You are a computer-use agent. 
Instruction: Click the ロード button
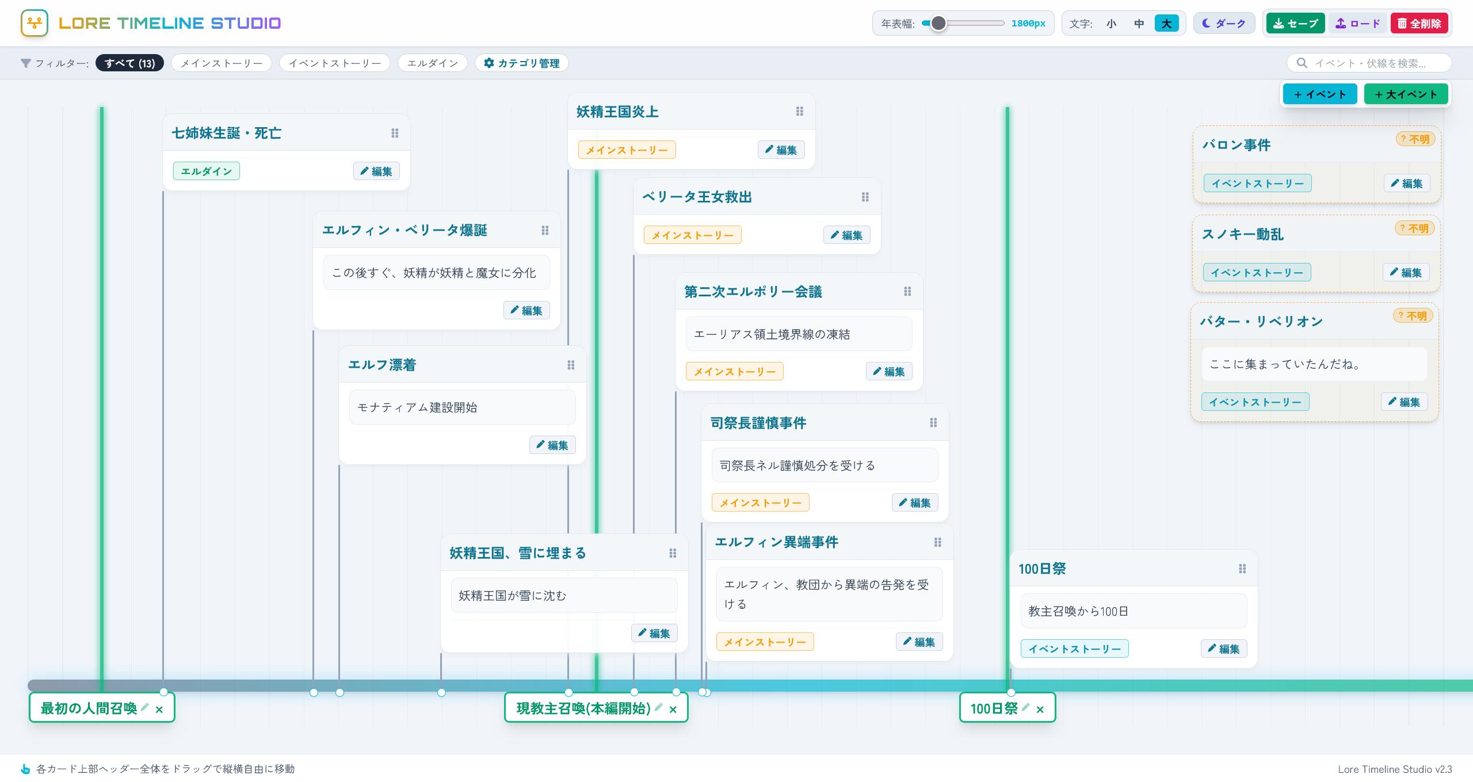tap(1358, 24)
